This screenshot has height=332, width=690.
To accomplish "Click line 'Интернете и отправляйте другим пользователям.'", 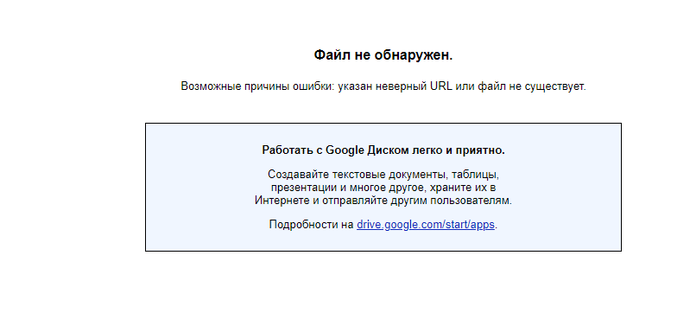I will (x=383, y=201).
